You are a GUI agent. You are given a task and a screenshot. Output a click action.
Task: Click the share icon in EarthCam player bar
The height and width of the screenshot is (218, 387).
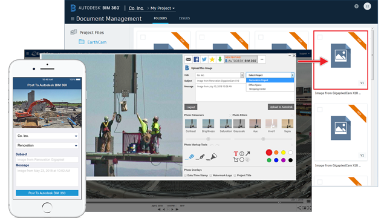(x=299, y=208)
